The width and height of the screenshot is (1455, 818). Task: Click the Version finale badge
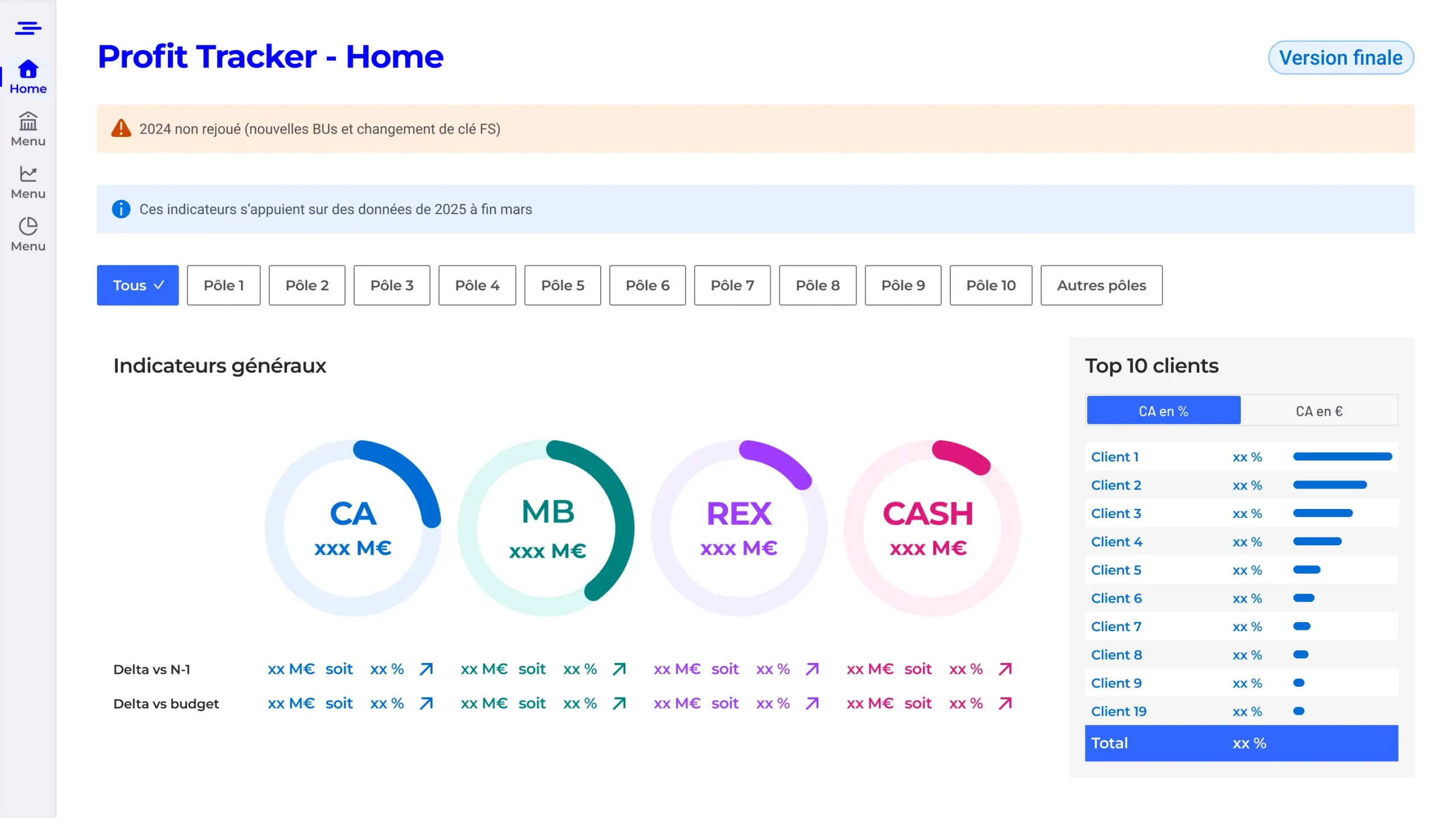pyautogui.click(x=1340, y=57)
